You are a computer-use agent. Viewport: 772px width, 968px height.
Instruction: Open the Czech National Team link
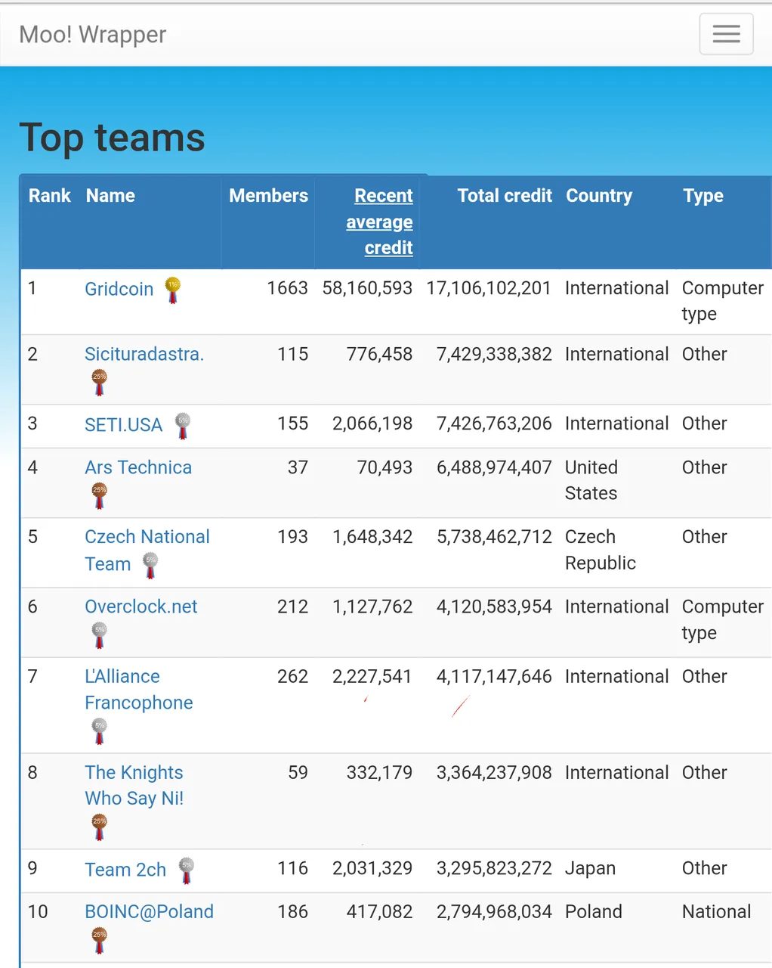[147, 550]
